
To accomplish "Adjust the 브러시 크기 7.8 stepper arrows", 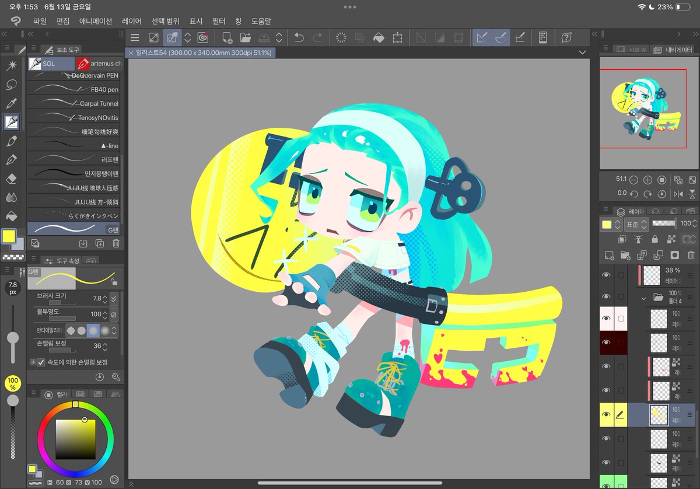I will [x=104, y=298].
